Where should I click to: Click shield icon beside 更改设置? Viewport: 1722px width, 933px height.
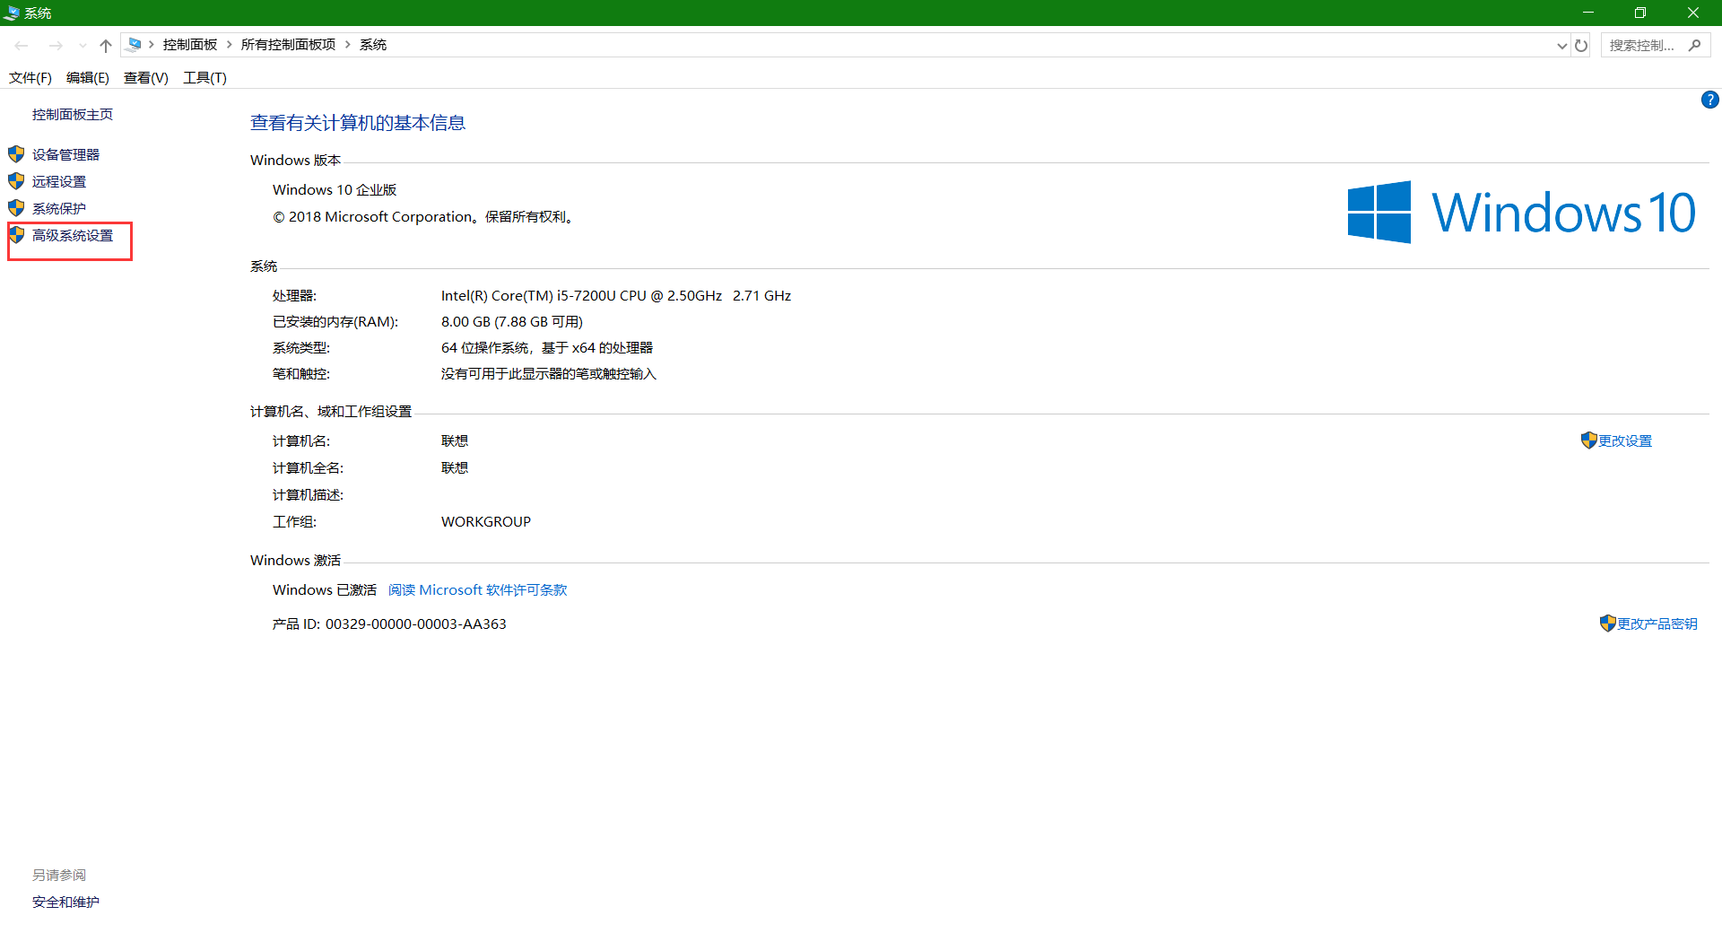[x=1588, y=440]
